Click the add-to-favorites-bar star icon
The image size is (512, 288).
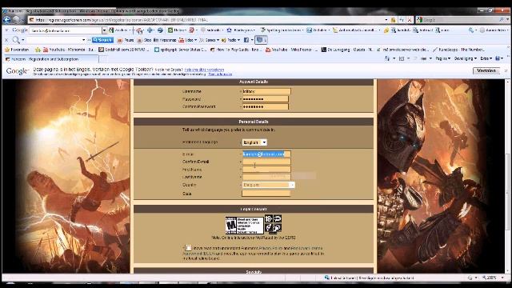38,50
